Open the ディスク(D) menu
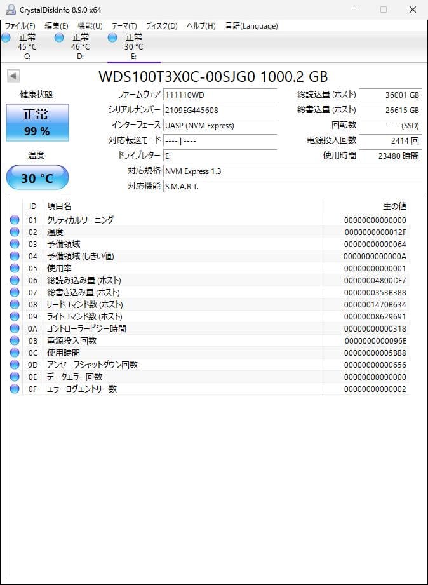 click(x=161, y=26)
